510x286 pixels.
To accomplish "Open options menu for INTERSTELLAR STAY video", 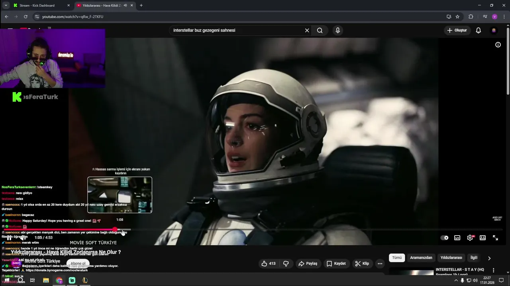I will 494,270.
